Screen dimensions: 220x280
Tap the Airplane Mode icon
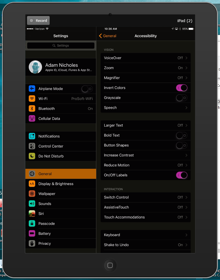coord(32,89)
